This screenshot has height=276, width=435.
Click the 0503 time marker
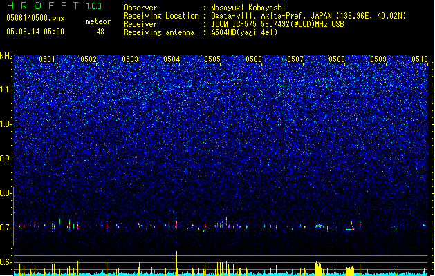tap(130, 59)
